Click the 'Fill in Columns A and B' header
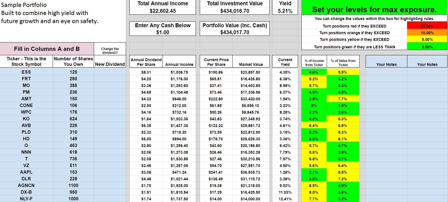The width and height of the screenshot is (448, 202). point(47,49)
